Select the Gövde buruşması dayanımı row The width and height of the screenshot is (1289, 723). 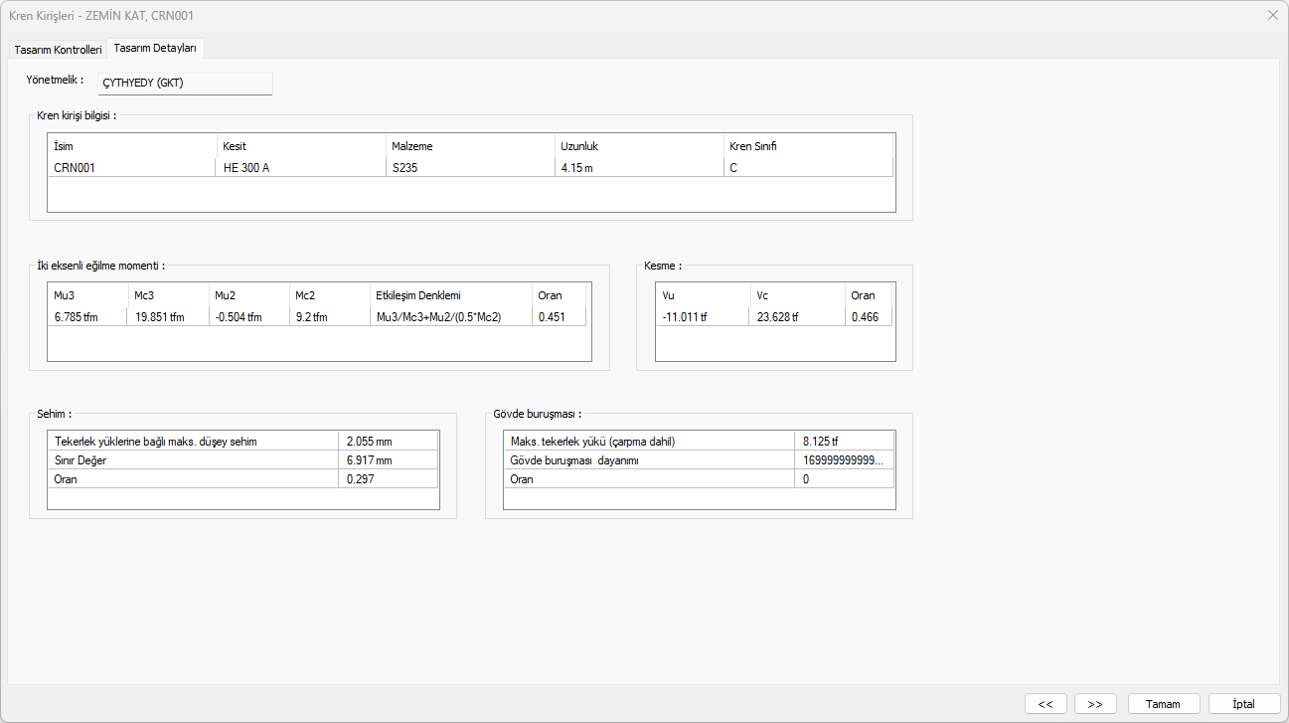click(649, 460)
